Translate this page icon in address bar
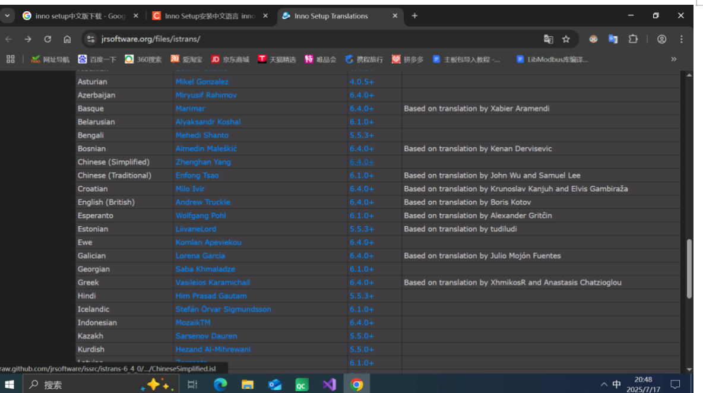This screenshot has height=393, width=703. click(548, 39)
